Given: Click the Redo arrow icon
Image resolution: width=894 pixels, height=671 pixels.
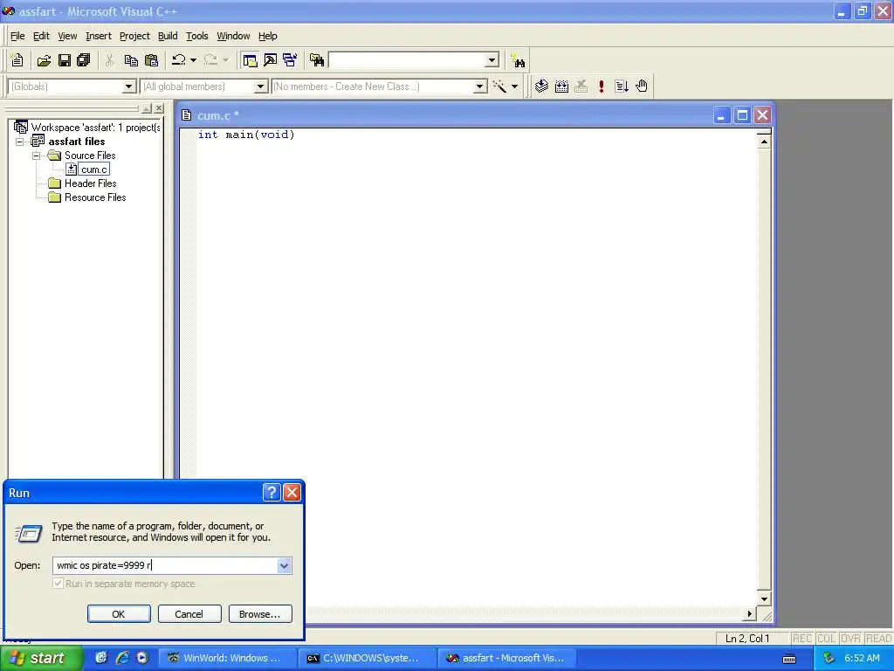Looking at the screenshot, I should tap(210, 60).
